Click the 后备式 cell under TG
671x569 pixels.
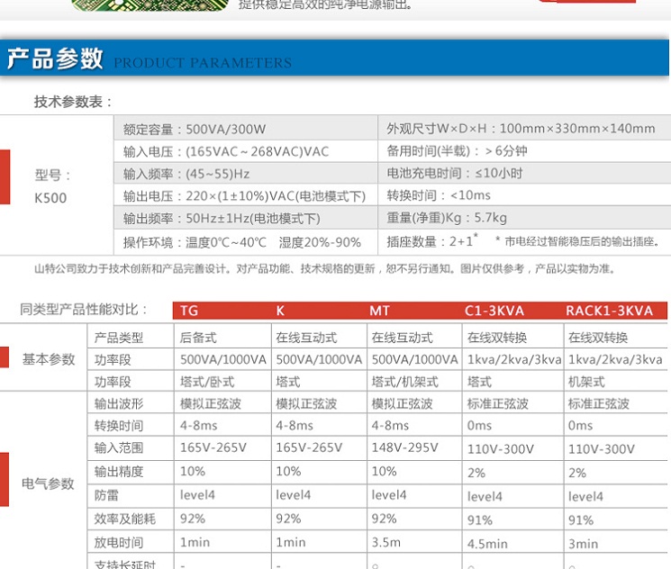click(198, 338)
